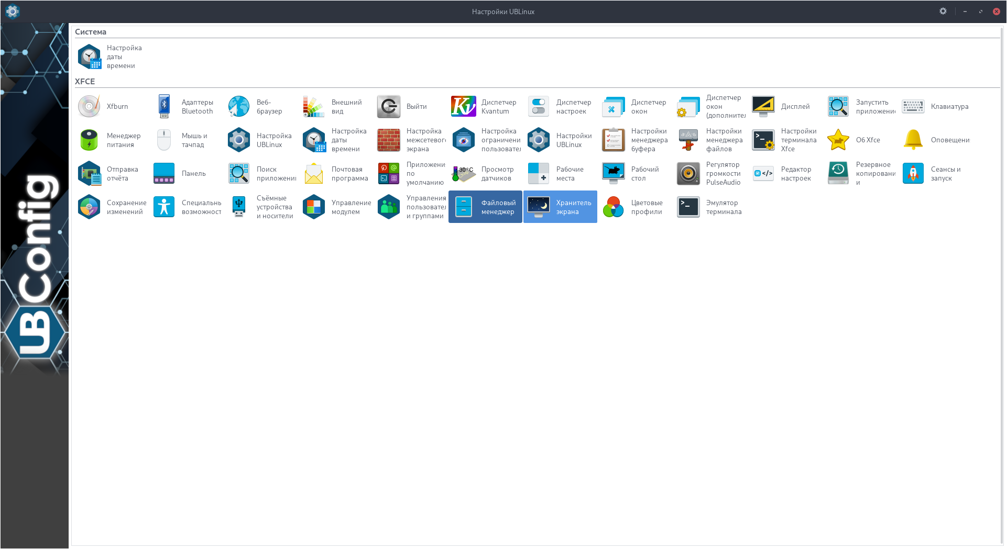The width and height of the screenshot is (1007, 549).
Task: Open Диспетчер окон with the blue X icon
Action: pos(636,107)
